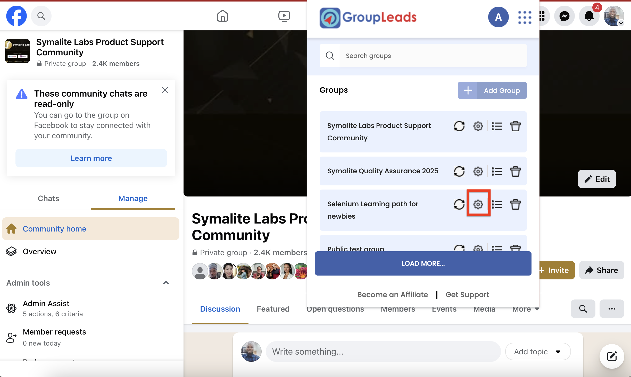Open list icon for Symalite Quality Assurance 2025
This screenshot has width=631, height=377.
pos(497,171)
